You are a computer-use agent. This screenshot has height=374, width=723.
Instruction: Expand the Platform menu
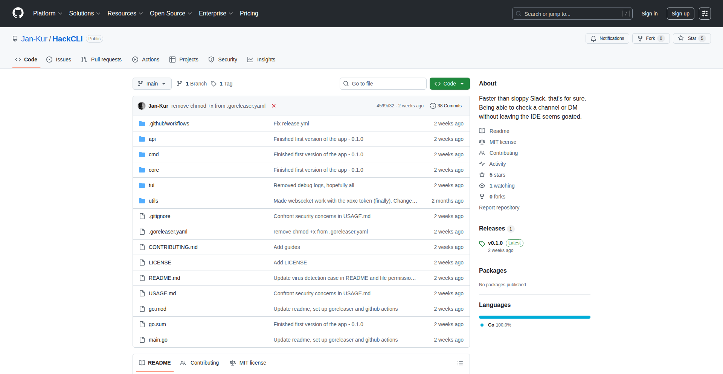pyautogui.click(x=47, y=14)
